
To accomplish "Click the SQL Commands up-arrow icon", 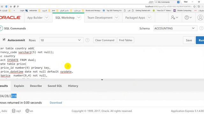I will pyautogui.click(x=1, y=28).
